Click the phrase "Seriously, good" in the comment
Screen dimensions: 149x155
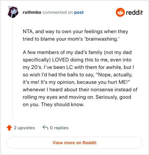(x=113, y=97)
